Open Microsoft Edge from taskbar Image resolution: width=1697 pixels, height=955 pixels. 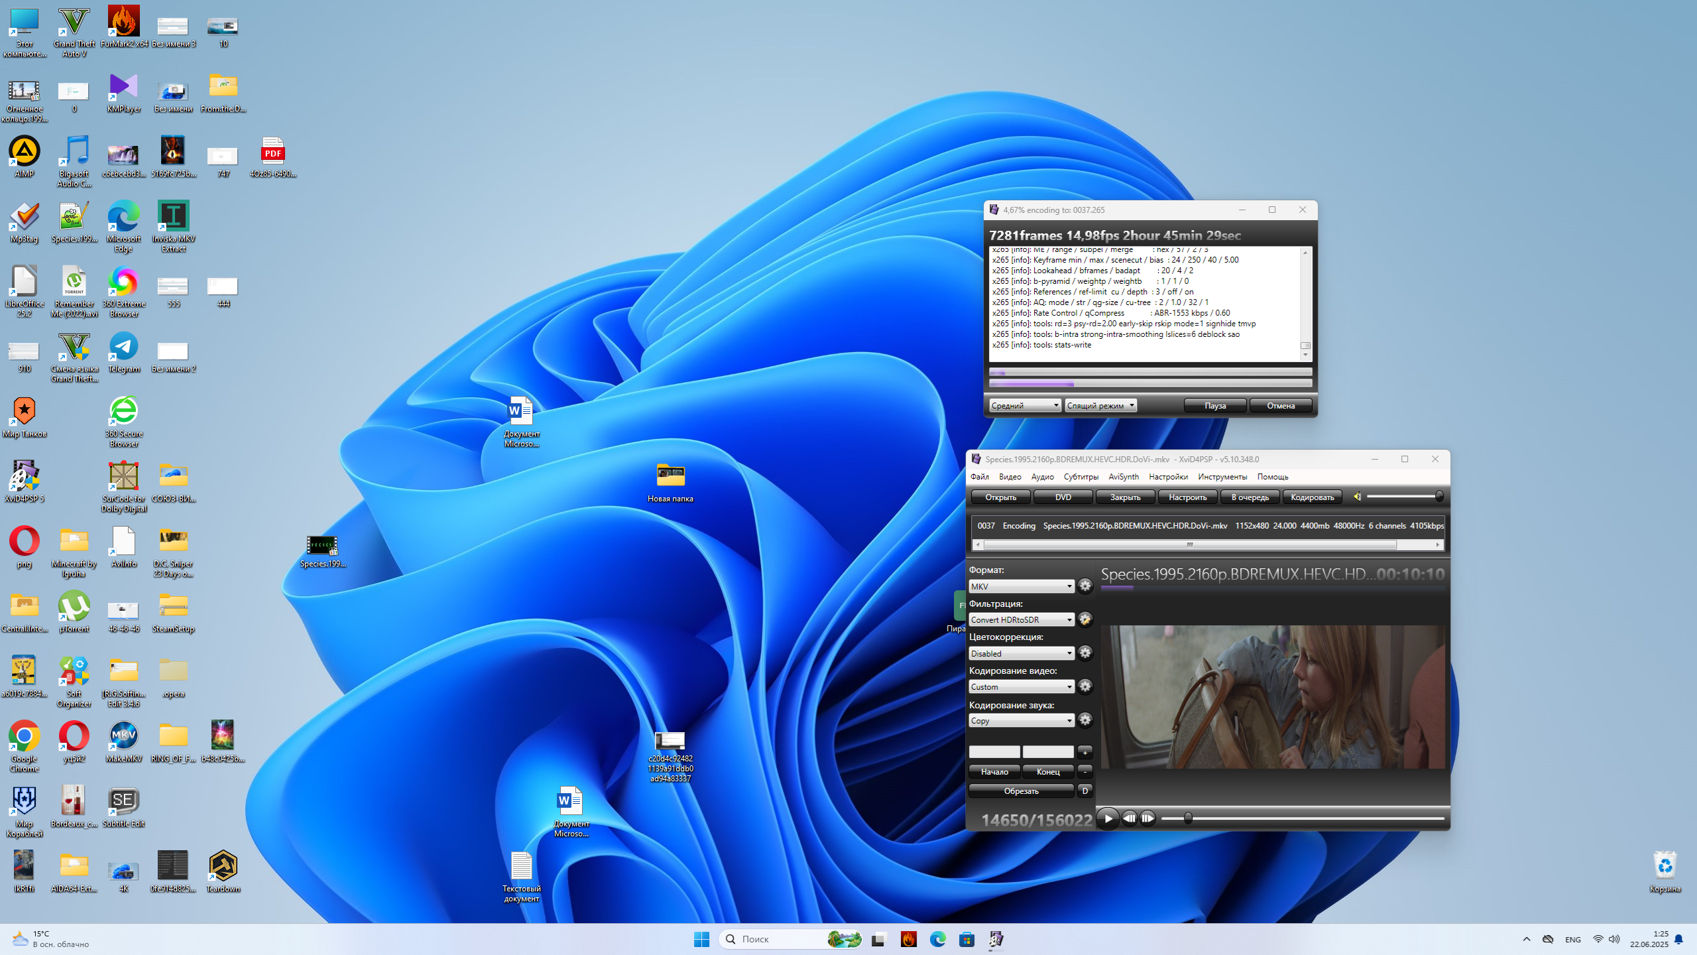coord(937,939)
